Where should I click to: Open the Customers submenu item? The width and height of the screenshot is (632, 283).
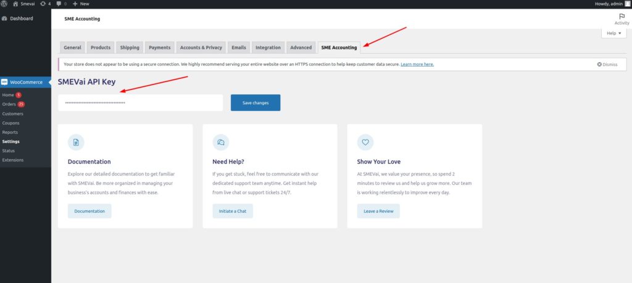click(x=12, y=113)
